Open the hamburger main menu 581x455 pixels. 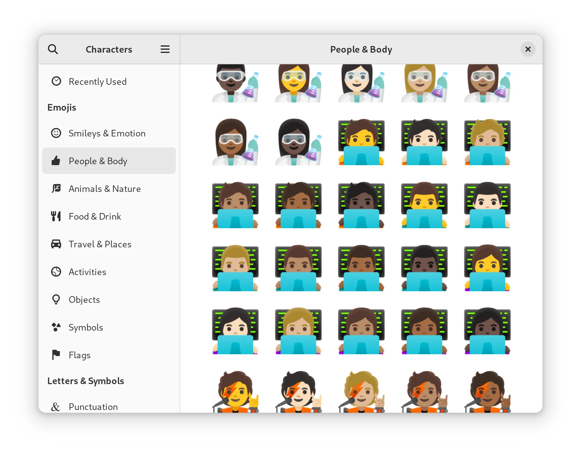[x=165, y=49]
